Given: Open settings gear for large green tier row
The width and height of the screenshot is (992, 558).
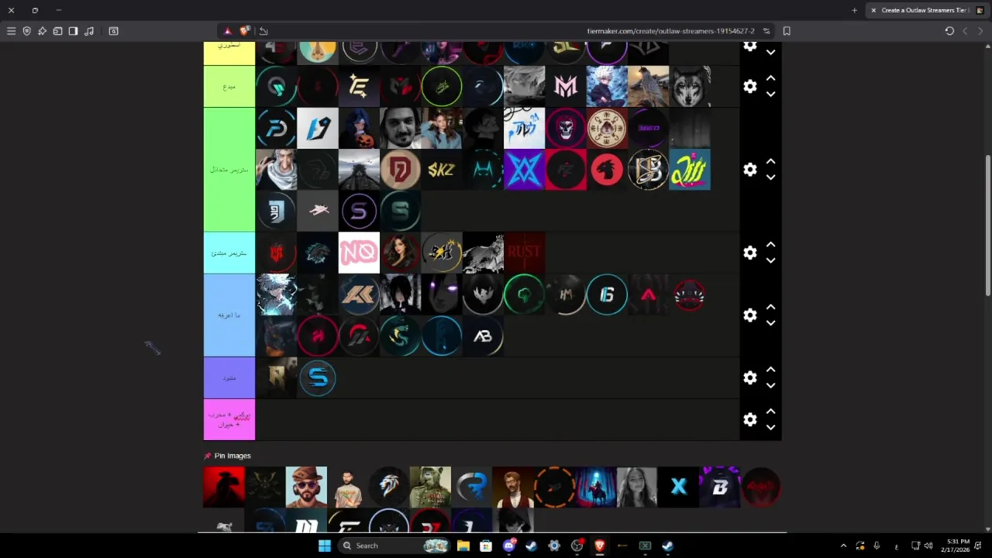Looking at the screenshot, I should (x=750, y=169).
